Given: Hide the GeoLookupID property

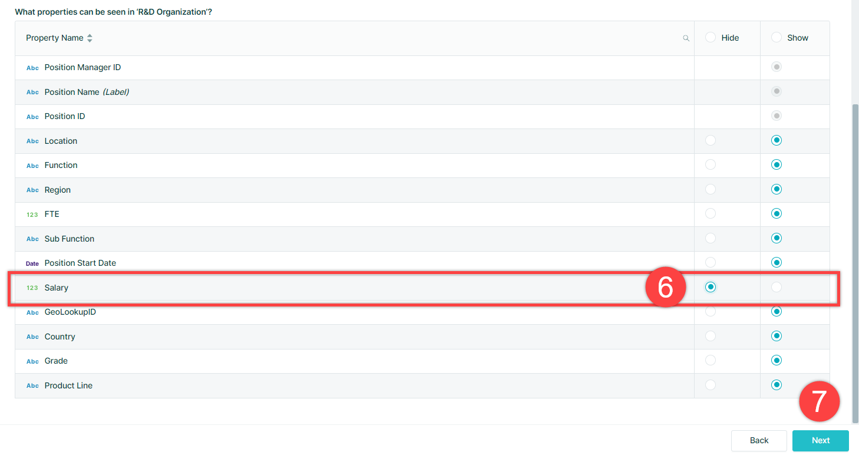Looking at the screenshot, I should pyautogui.click(x=711, y=311).
